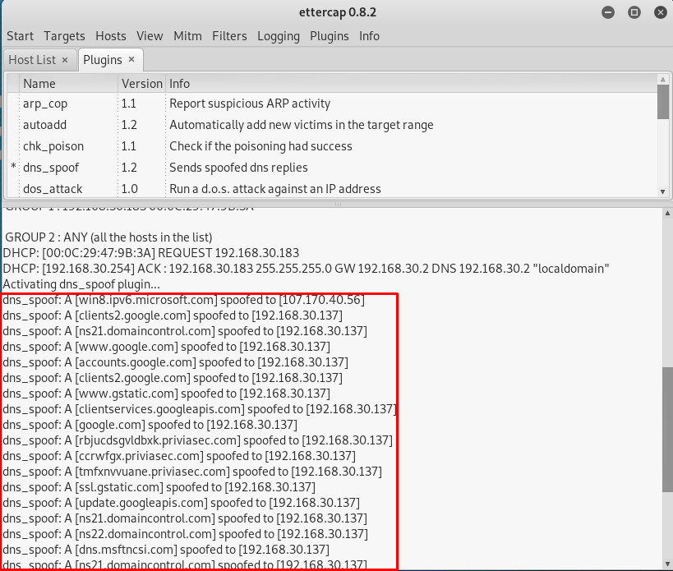This screenshot has height=571, width=673.
Task: Click the 'GROUP 2 : ANY' log line
Action: tap(108, 237)
